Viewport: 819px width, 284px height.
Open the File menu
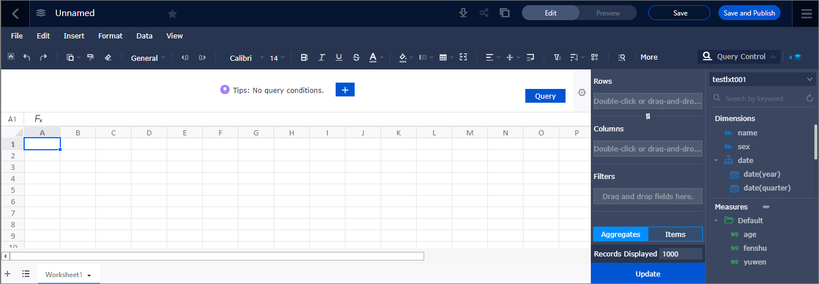pos(17,36)
